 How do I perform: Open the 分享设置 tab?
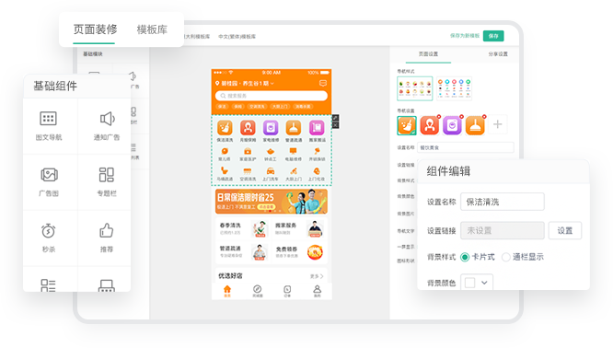point(498,54)
